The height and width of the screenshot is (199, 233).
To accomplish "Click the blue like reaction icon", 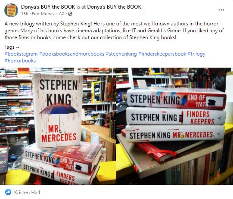I will pyautogui.click(x=8, y=192).
